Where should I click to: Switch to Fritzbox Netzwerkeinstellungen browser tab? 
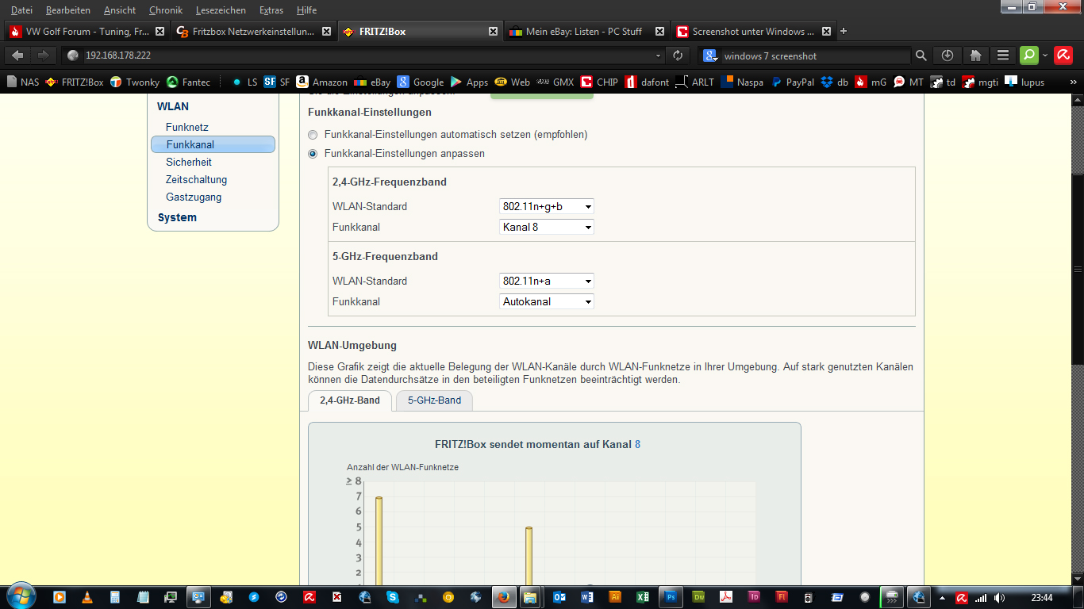coord(253,32)
